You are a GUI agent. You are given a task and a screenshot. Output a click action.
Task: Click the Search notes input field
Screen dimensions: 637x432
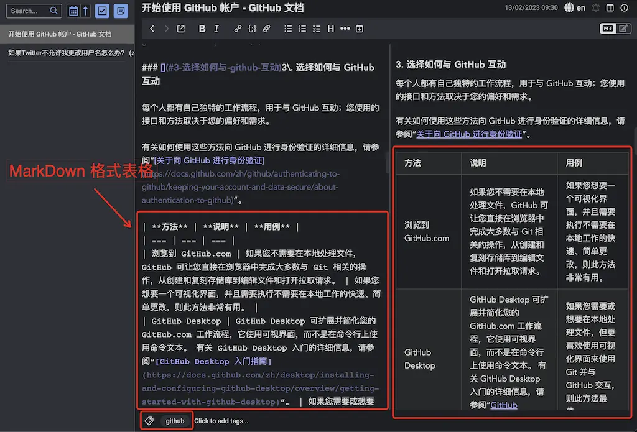pyautogui.click(x=34, y=11)
